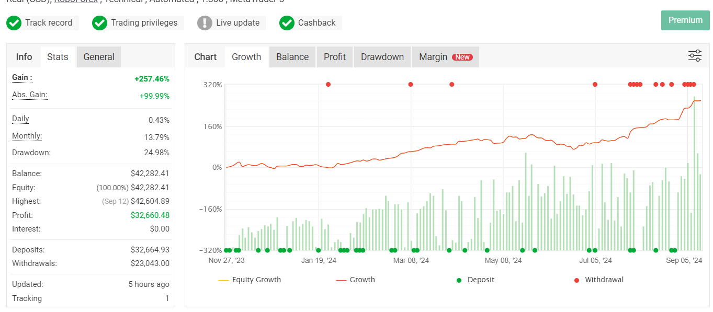Click the Trading privileges checkmark icon
This screenshot has height=312, width=713.
click(99, 23)
